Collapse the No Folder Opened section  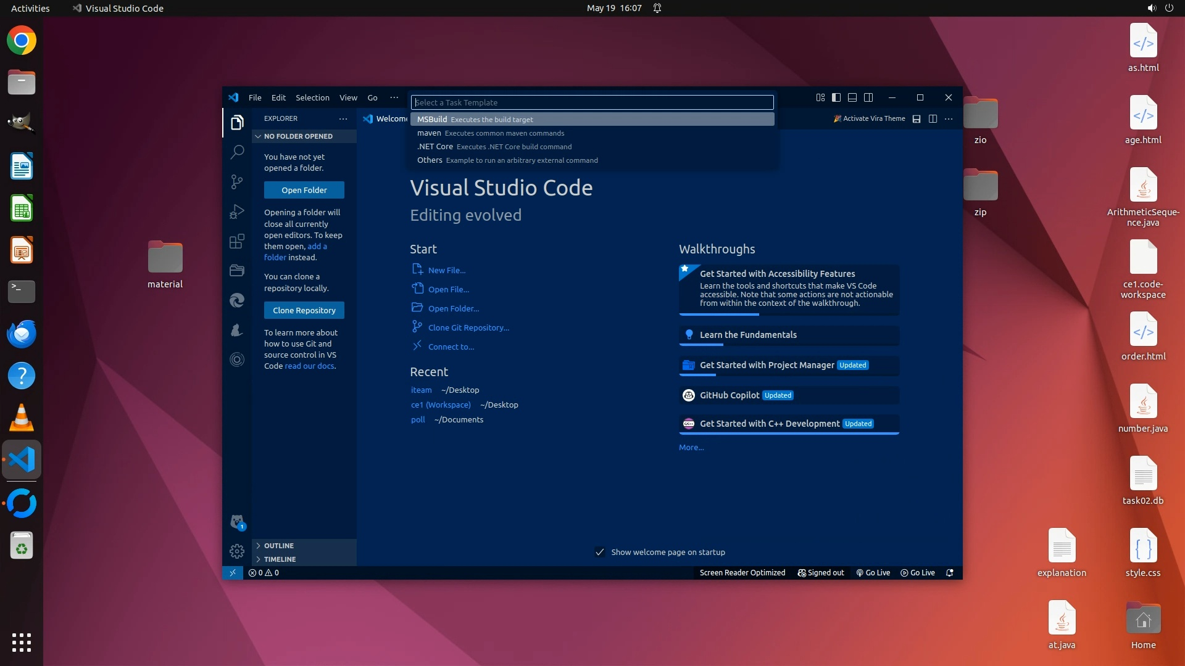click(x=298, y=136)
